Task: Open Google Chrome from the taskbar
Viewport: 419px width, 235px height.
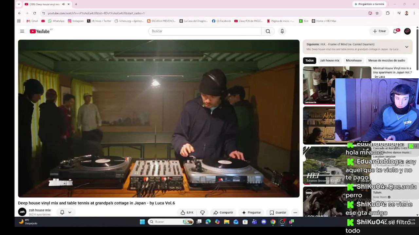Action: tap(273, 222)
